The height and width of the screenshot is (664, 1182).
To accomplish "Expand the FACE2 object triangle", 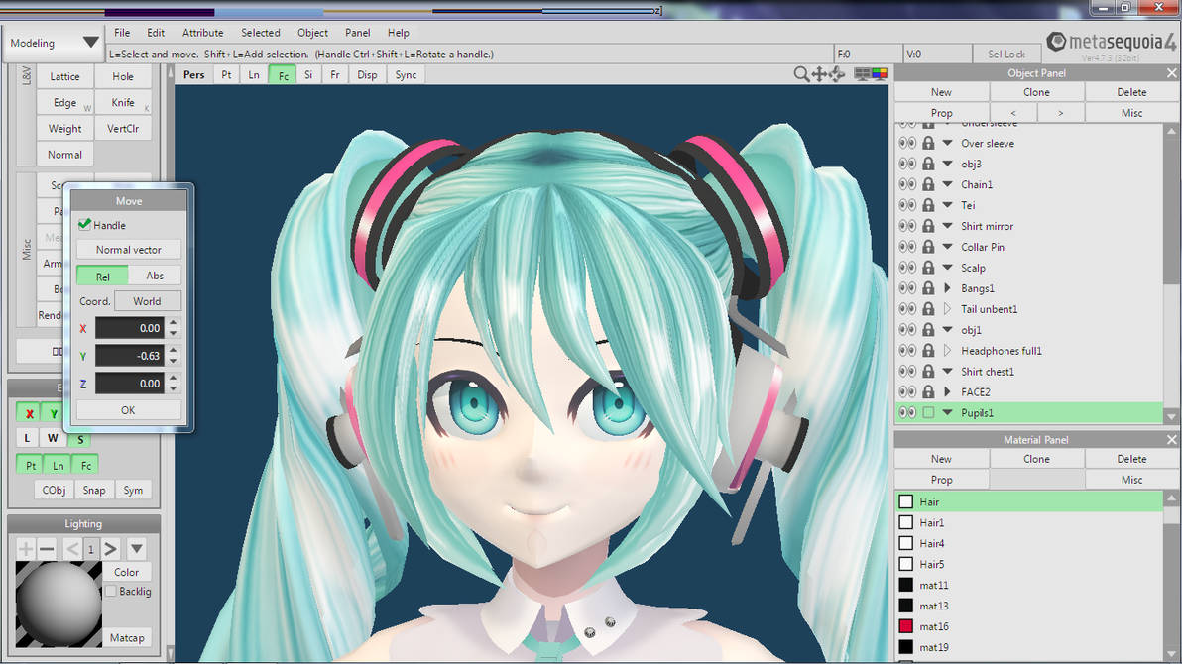I will [948, 391].
